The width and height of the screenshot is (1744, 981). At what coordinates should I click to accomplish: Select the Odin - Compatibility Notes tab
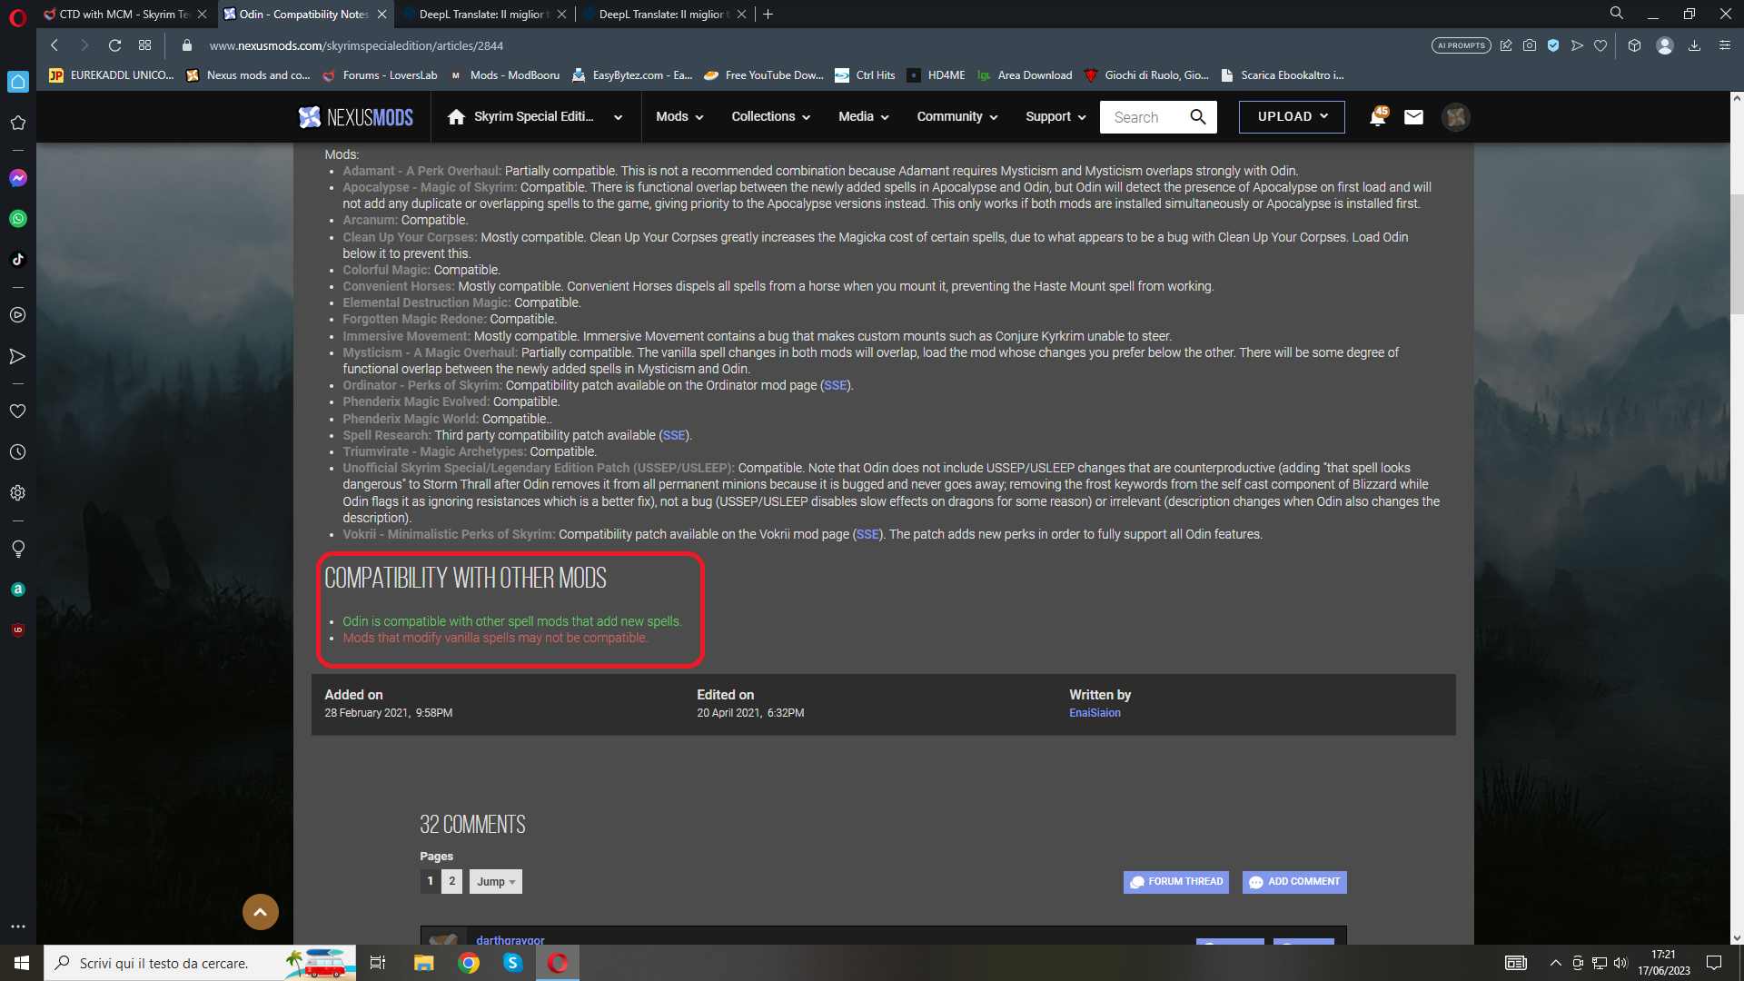tap(304, 15)
